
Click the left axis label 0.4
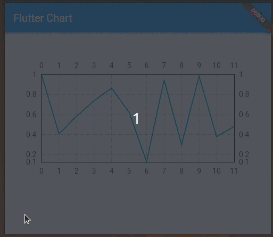point(31,135)
